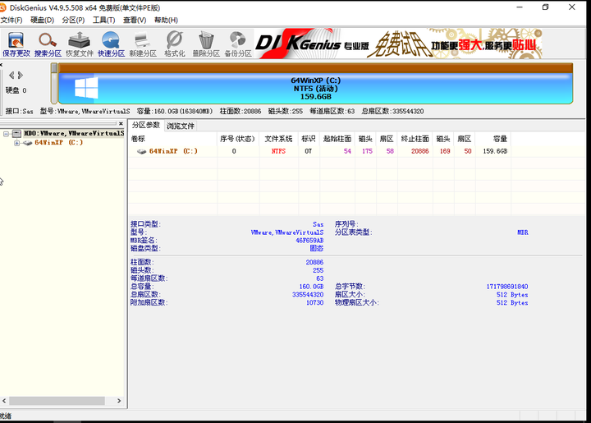Click the next disk right arrow
Image resolution: width=591 pixels, height=423 pixels.
[x=21, y=75]
